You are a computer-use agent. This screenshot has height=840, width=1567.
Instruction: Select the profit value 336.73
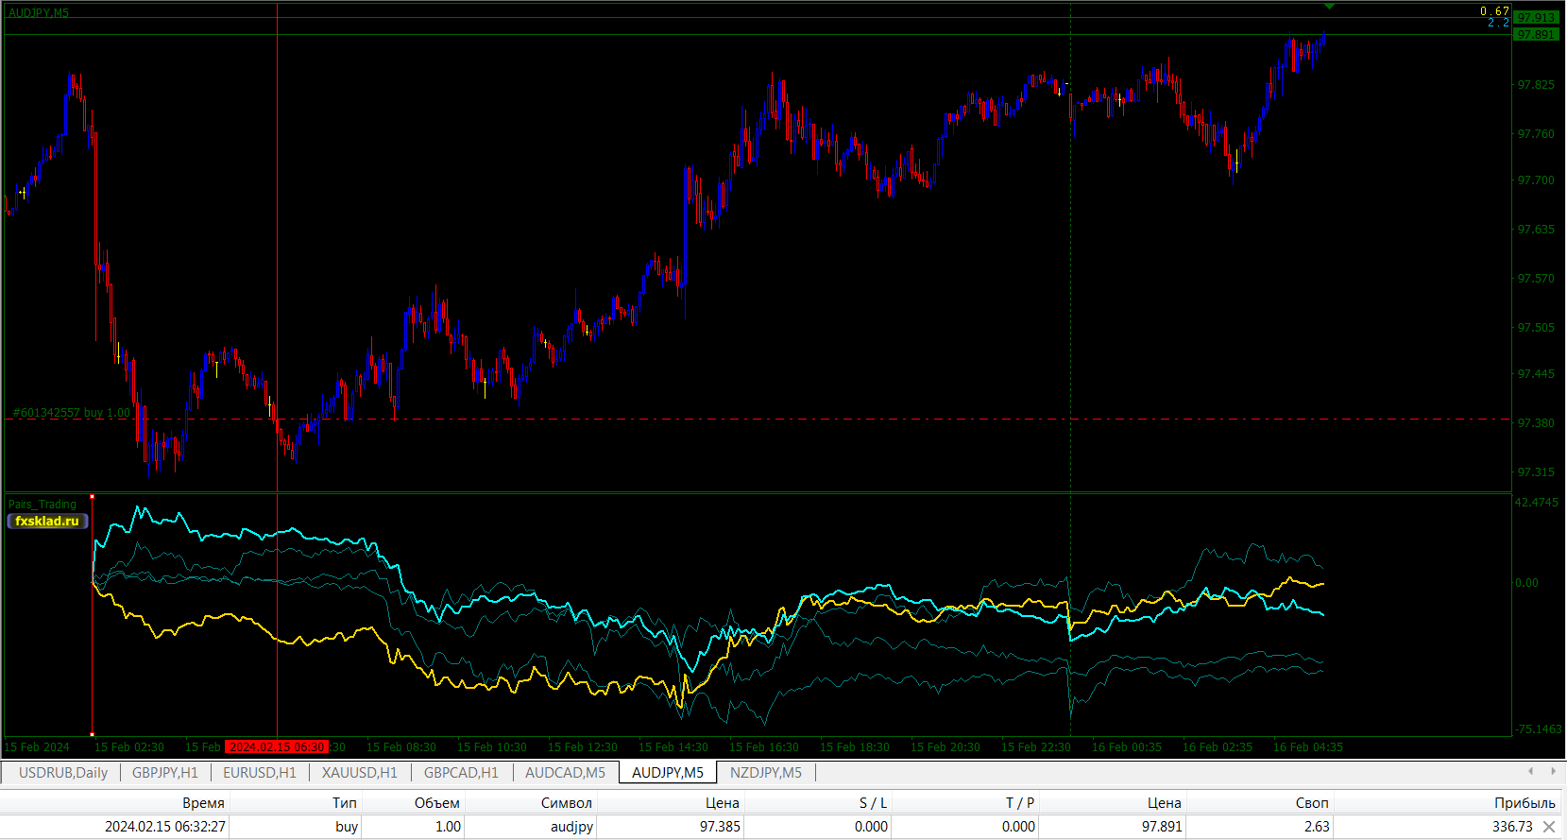1512,827
